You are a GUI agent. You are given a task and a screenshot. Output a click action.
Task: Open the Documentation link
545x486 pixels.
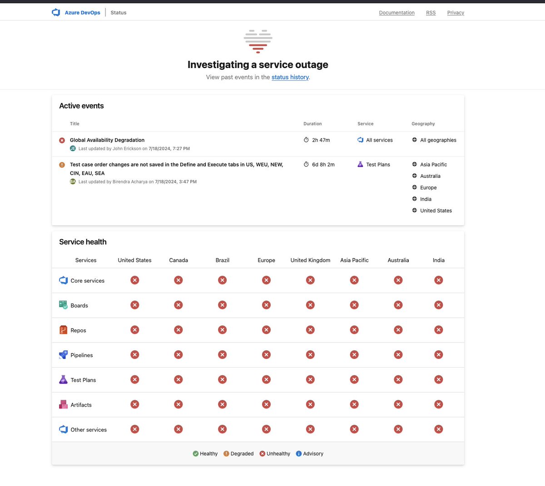(397, 13)
